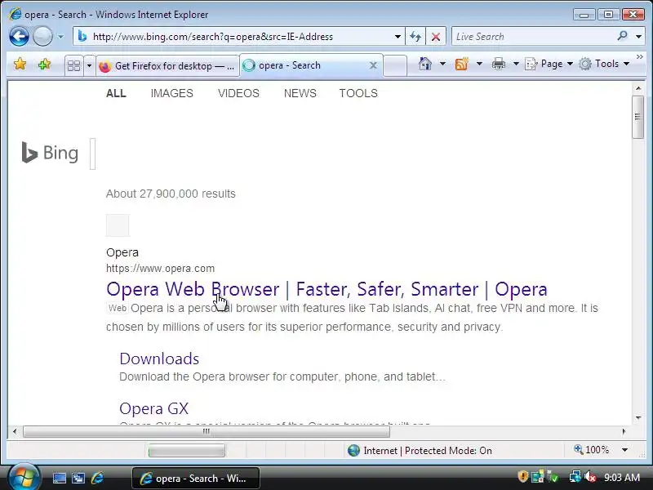Open the Favorites Center star
This screenshot has width=653, height=490.
(x=20, y=65)
